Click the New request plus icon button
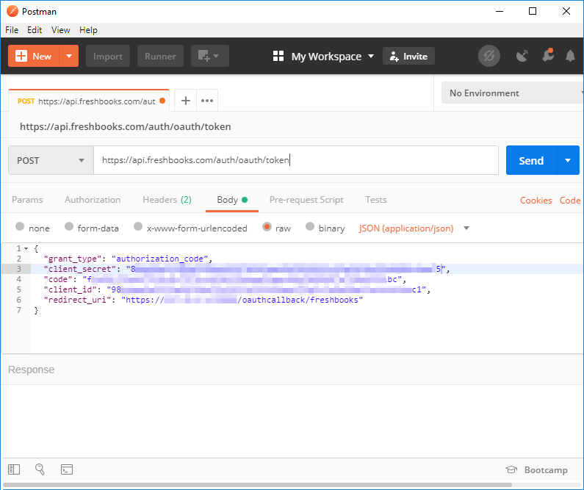 tap(21, 56)
